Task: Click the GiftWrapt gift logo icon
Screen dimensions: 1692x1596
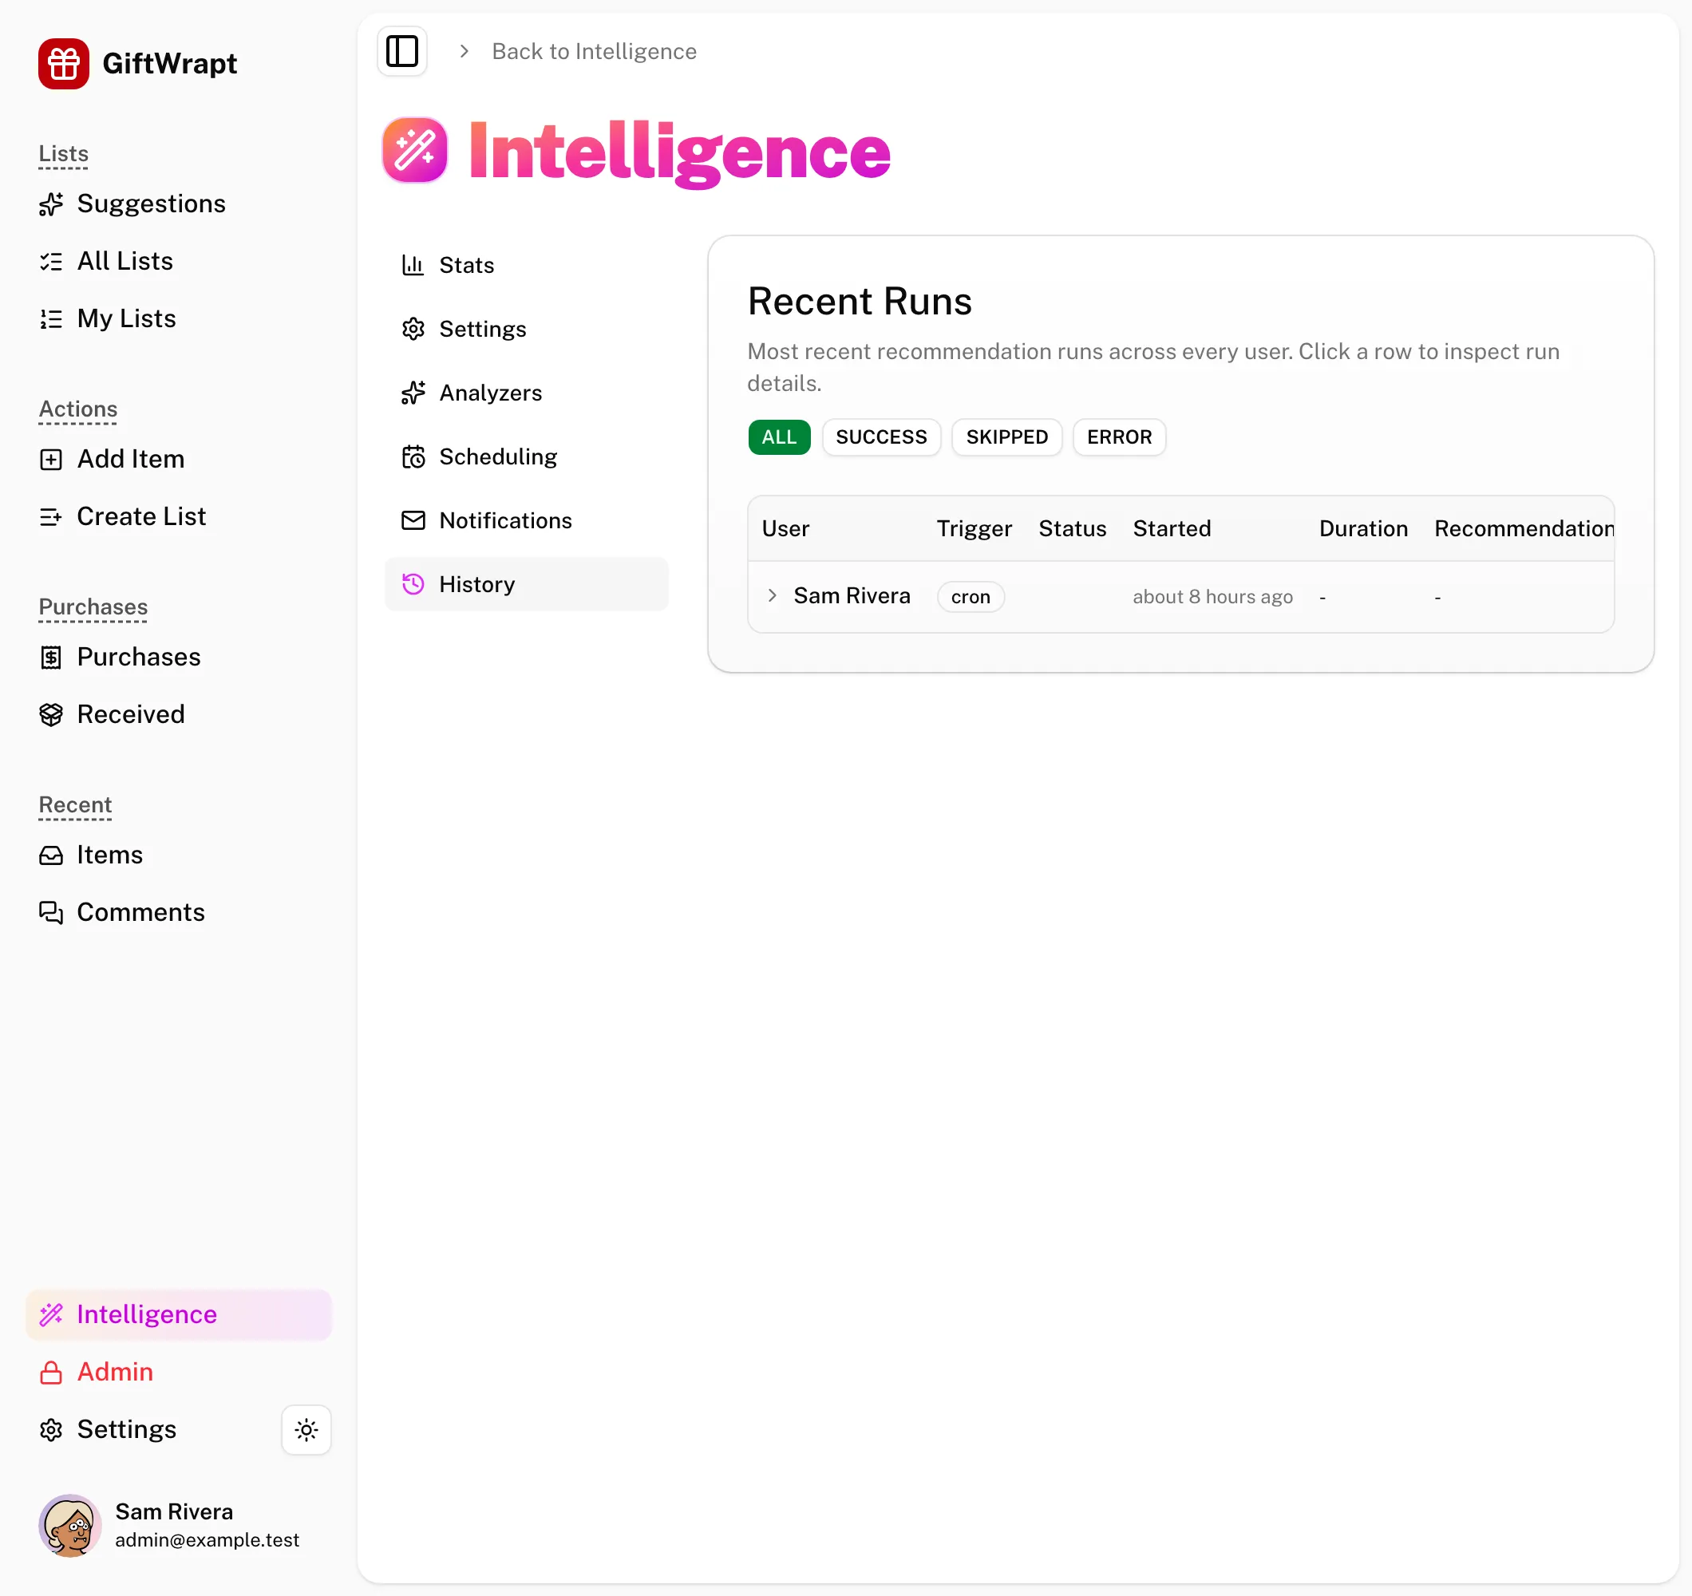Action: pos(63,63)
